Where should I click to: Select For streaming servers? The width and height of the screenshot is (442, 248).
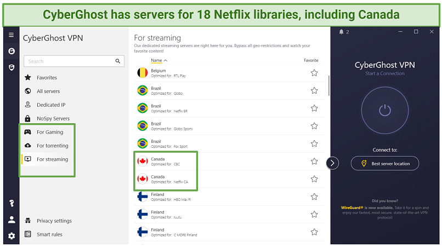click(x=53, y=159)
